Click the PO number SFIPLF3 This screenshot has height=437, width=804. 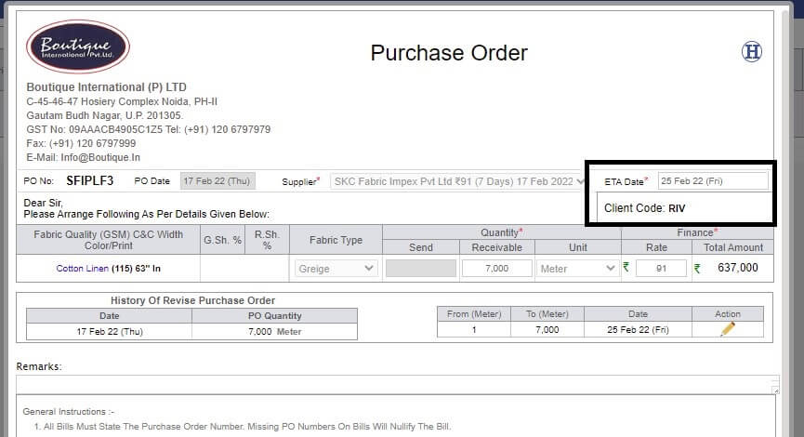pyautogui.click(x=90, y=180)
